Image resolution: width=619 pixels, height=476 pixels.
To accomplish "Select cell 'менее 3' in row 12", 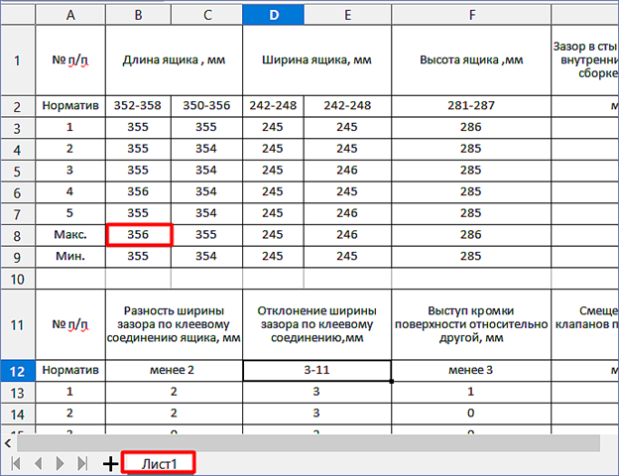I will (x=471, y=370).
